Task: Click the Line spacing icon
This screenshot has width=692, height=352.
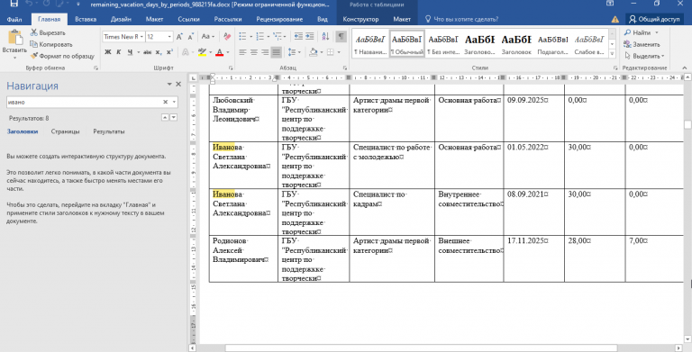Action: (292, 52)
